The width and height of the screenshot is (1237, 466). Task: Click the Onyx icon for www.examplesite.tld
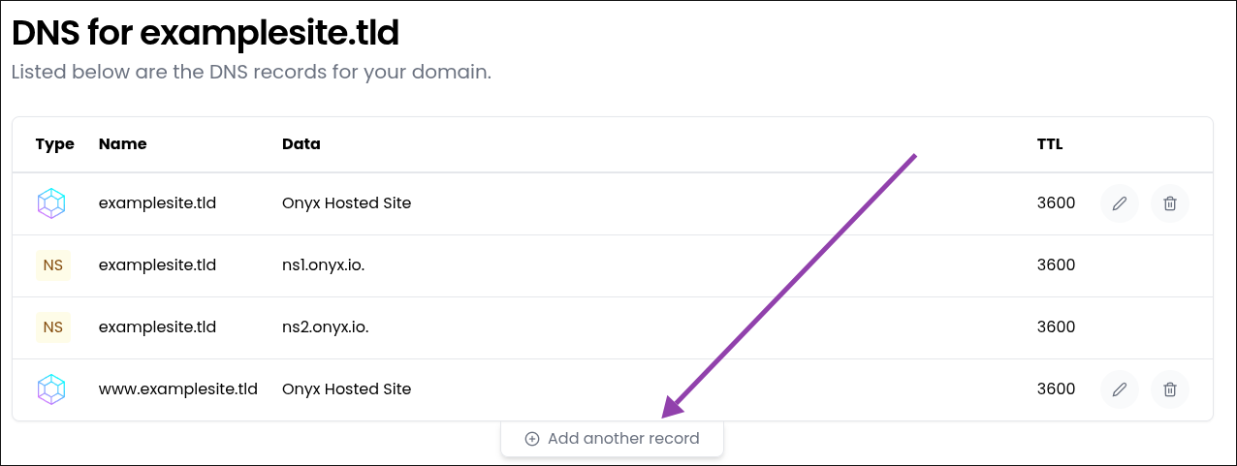pyautogui.click(x=51, y=389)
